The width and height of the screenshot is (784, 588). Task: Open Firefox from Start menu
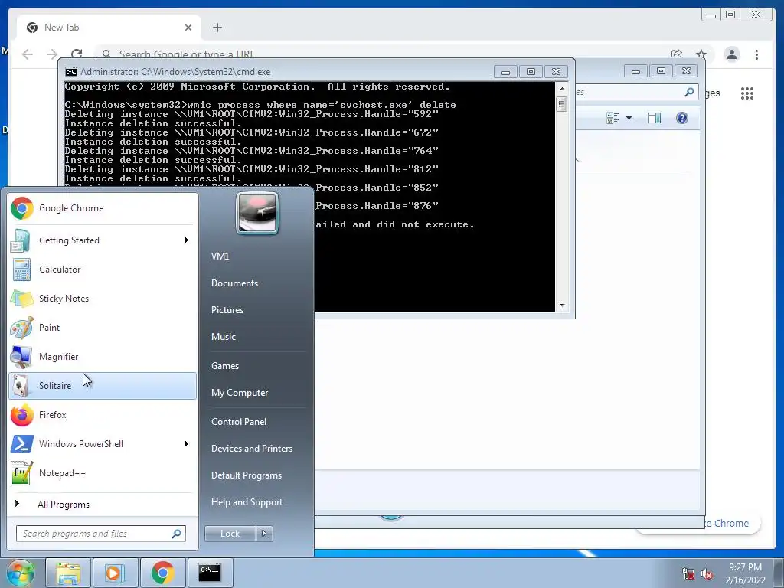click(x=103, y=414)
